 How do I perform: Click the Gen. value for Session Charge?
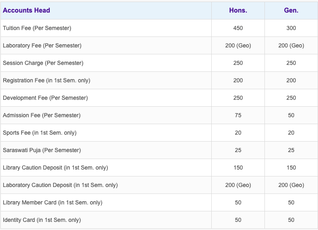click(291, 63)
